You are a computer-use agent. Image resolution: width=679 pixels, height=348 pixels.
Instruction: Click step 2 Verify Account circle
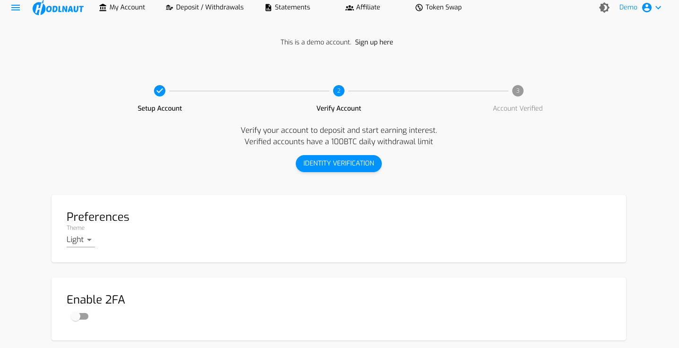click(339, 91)
